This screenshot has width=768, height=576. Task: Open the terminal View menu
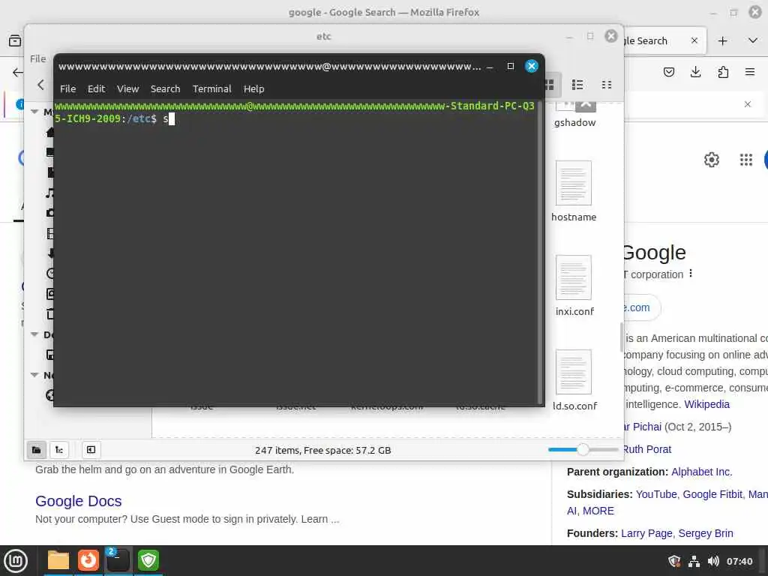(x=127, y=88)
